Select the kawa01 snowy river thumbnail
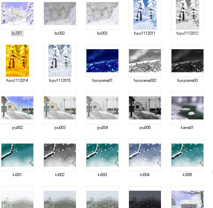The width and height of the screenshot is (213, 208). coord(187,108)
